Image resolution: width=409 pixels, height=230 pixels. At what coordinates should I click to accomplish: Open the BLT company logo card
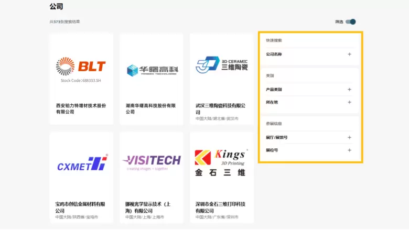coord(81,69)
